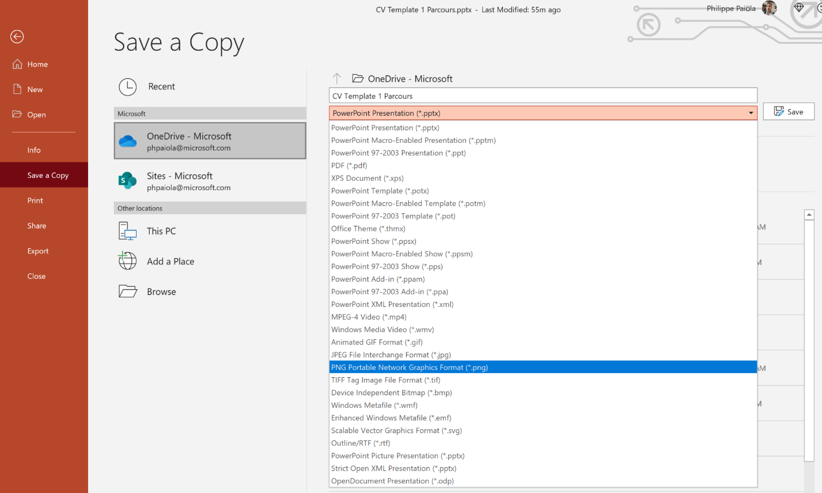The height and width of the screenshot is (493, 822).
Task: Choose Outline/RTF (*.rtf) option
Action: click(x=543, y=443)
